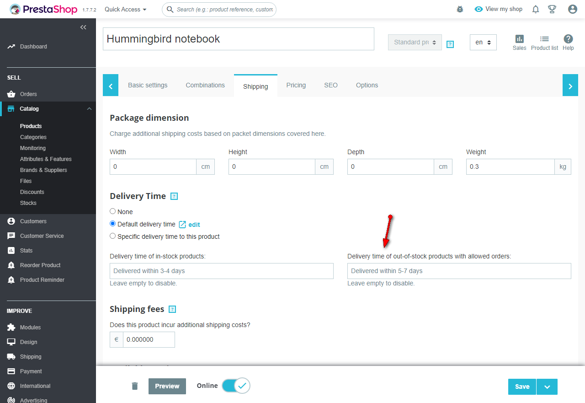
Task: Click the Weight input field
Action: (x=510, y=167)
